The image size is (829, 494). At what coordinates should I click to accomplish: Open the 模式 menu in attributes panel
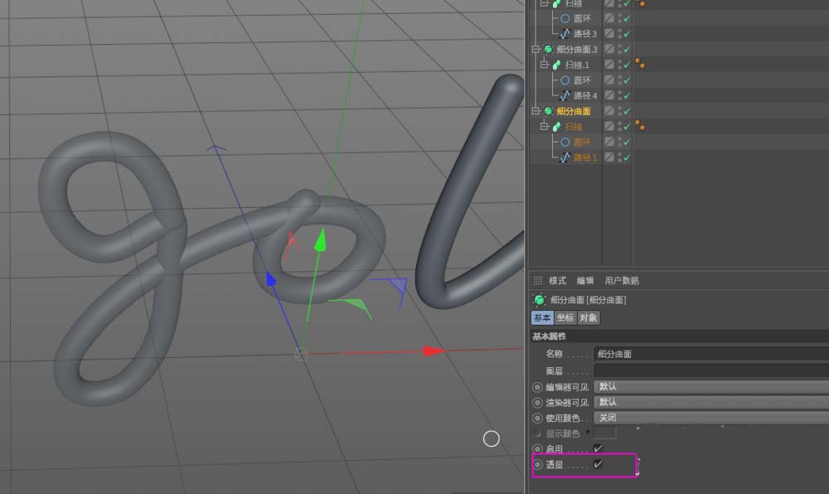(557, 281)
